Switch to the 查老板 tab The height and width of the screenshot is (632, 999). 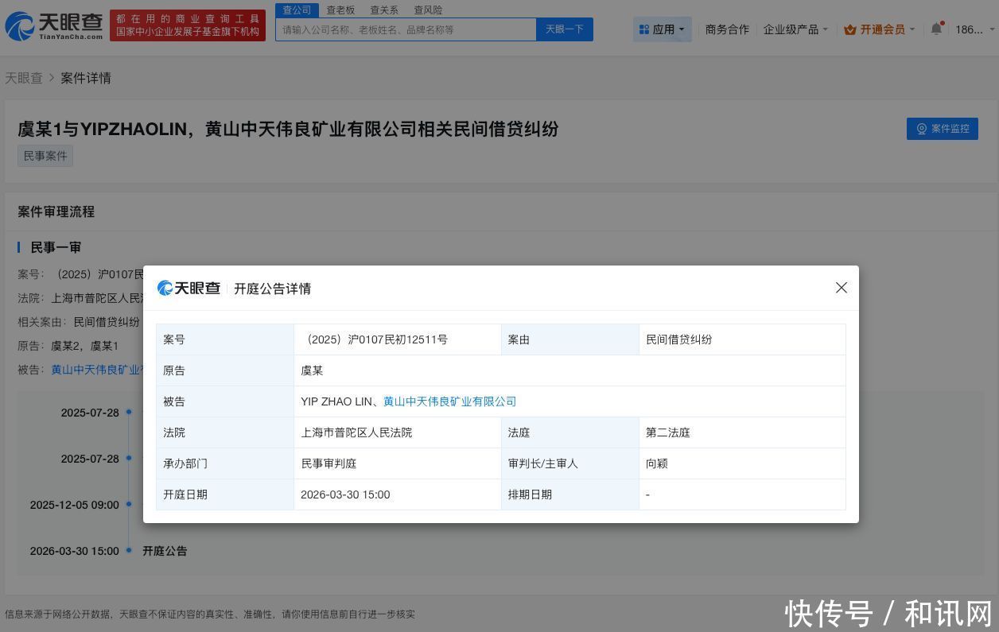[340, 10]
